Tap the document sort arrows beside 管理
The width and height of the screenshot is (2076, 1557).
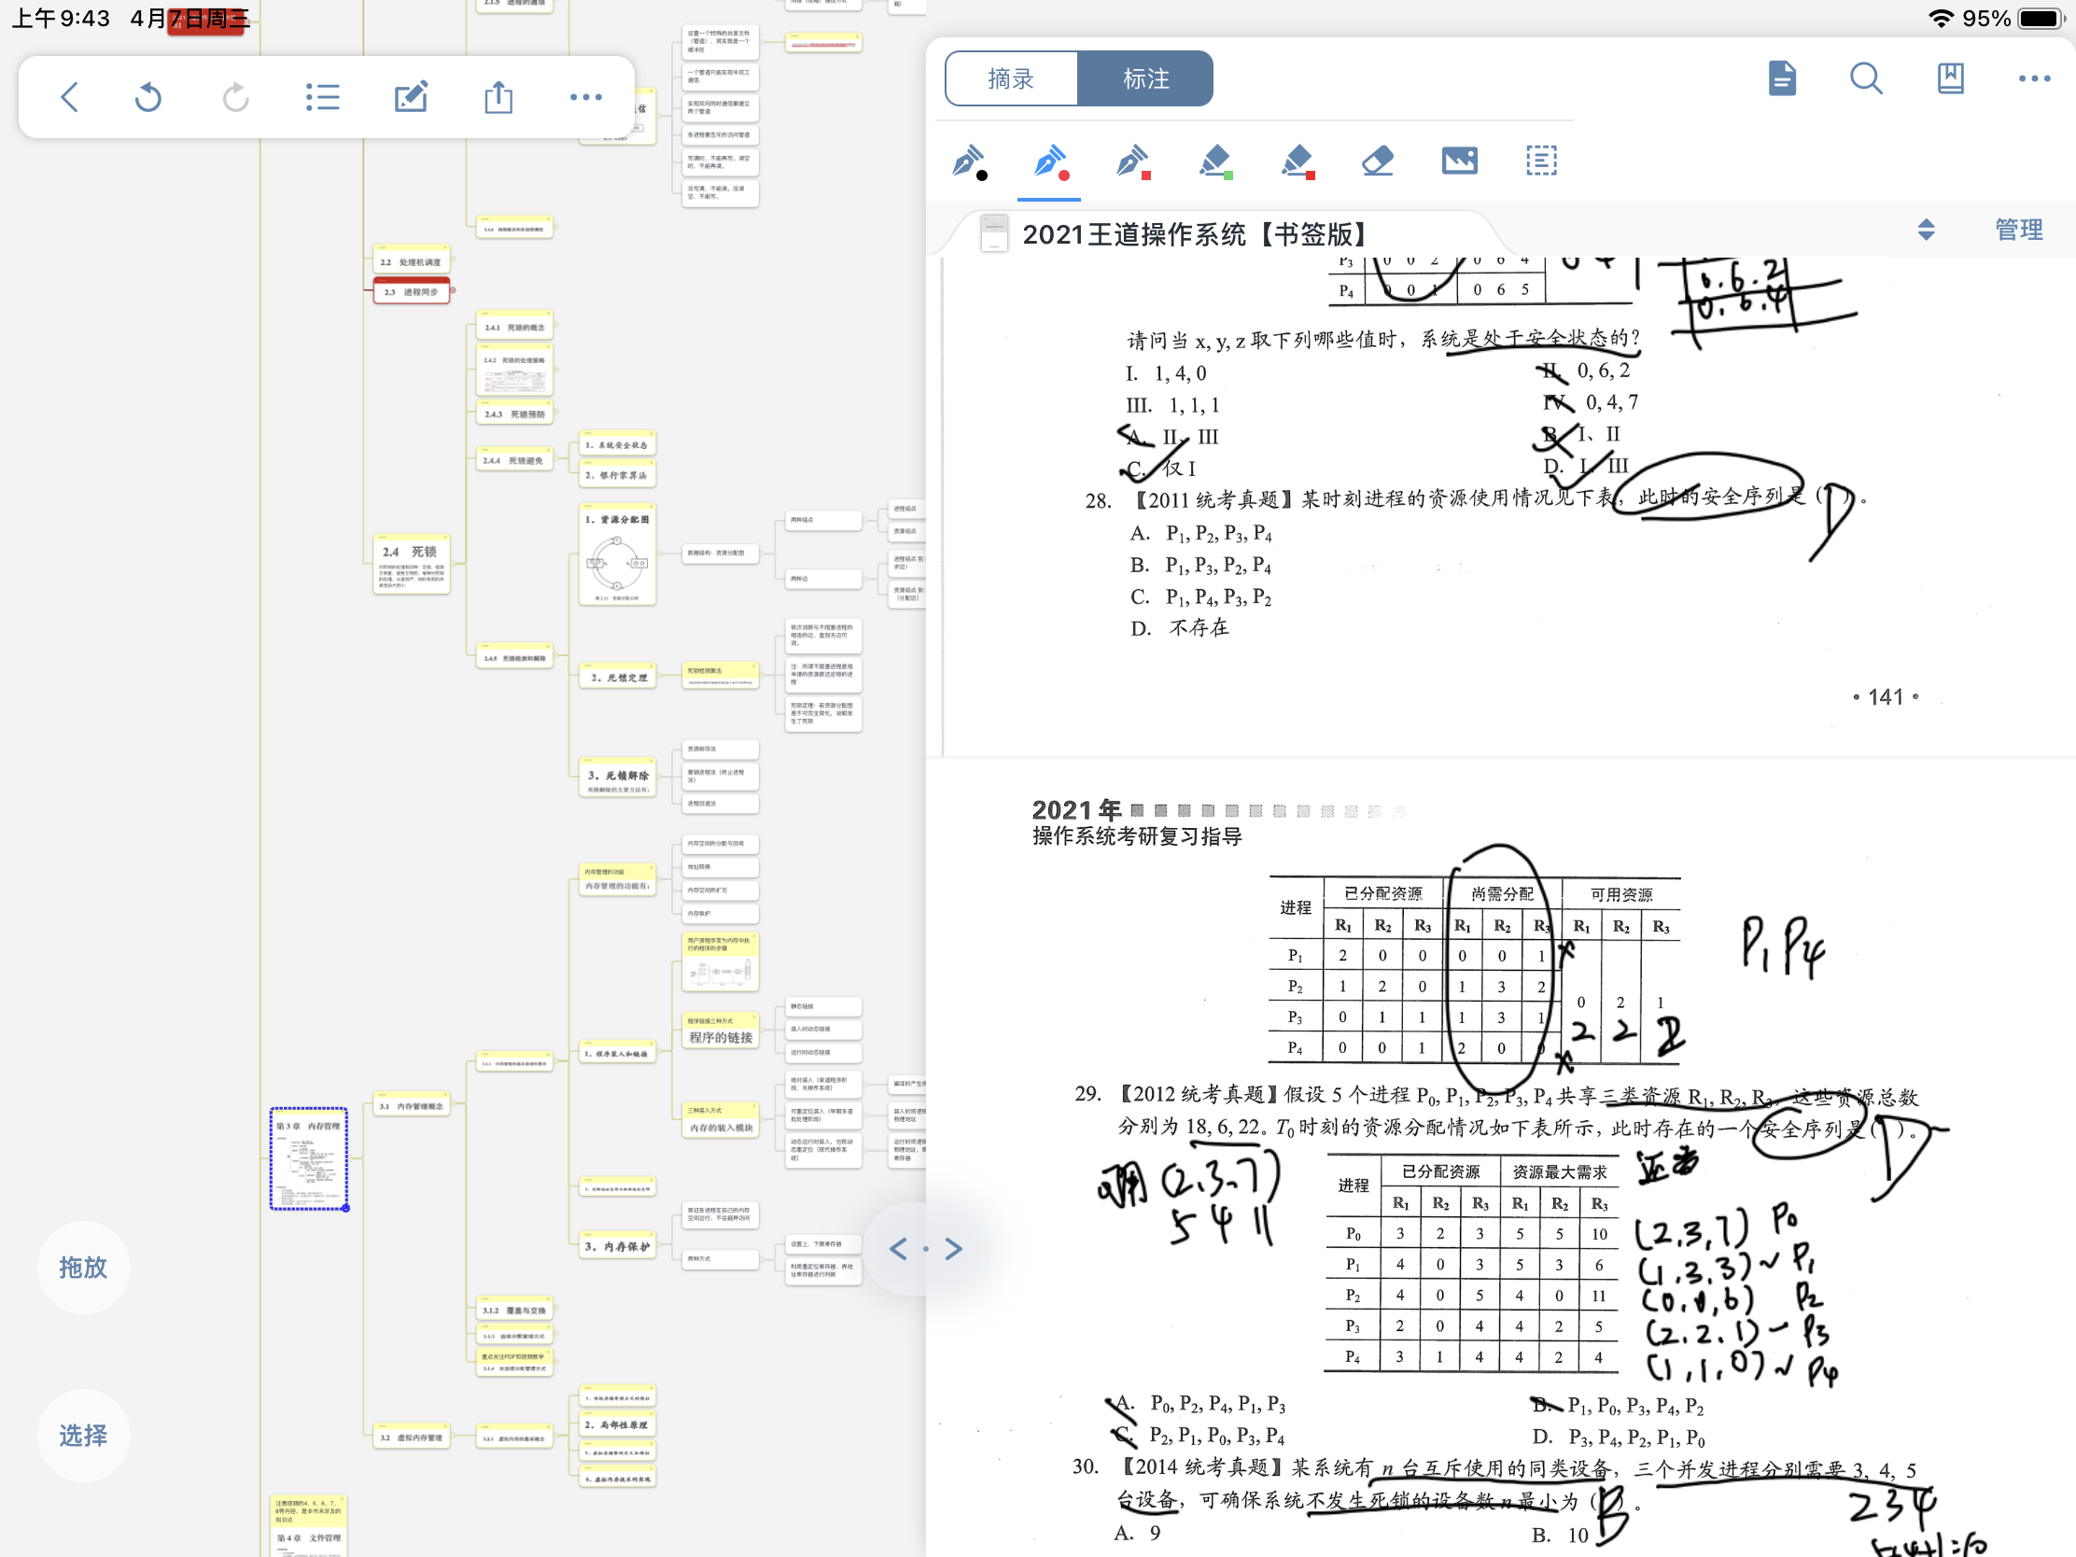pos(1926,229)
